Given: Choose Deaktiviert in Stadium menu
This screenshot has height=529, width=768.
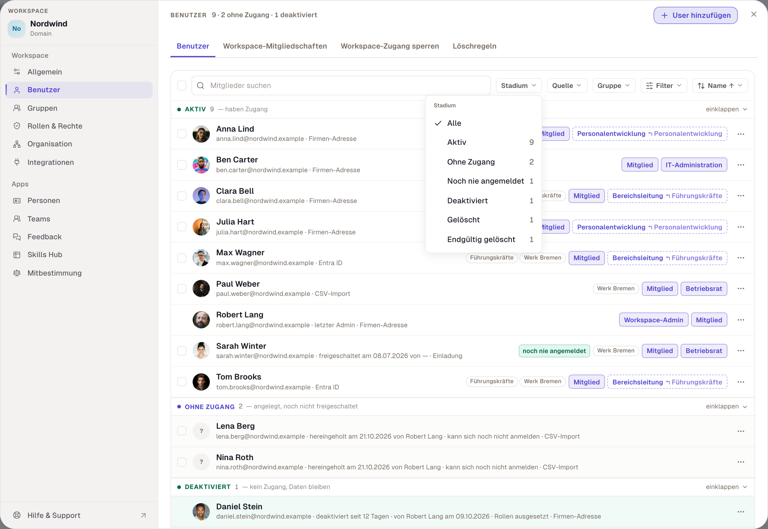Looking at the screenshot, I should (x=483, y=201).
